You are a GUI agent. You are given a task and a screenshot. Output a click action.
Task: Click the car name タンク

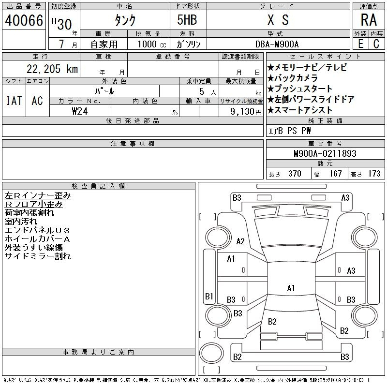pyautogui.click(x=124, y=21)
